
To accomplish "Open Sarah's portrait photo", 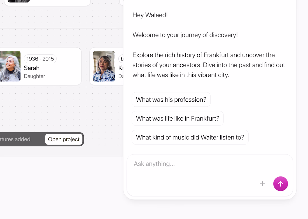I will pyautogui.click(x=10, y=66).
